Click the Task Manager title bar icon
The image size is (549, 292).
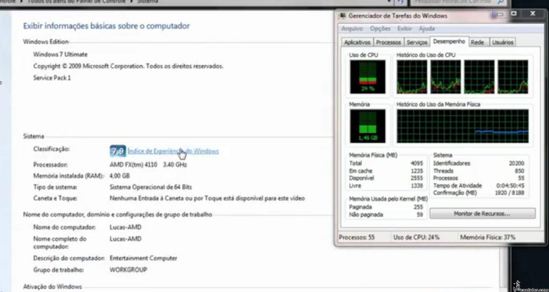click(343, 16)
